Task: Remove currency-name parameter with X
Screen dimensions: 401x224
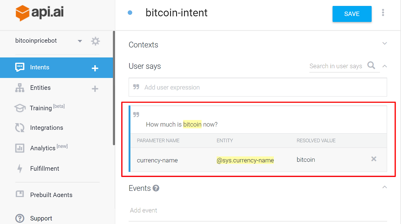Action: 373,159
